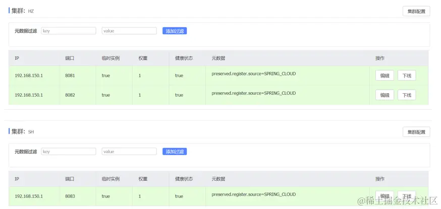This screenshot has height=209, width=441.
Task: Click 添加过滤 in the SH cluster
Action: [175, 151]
